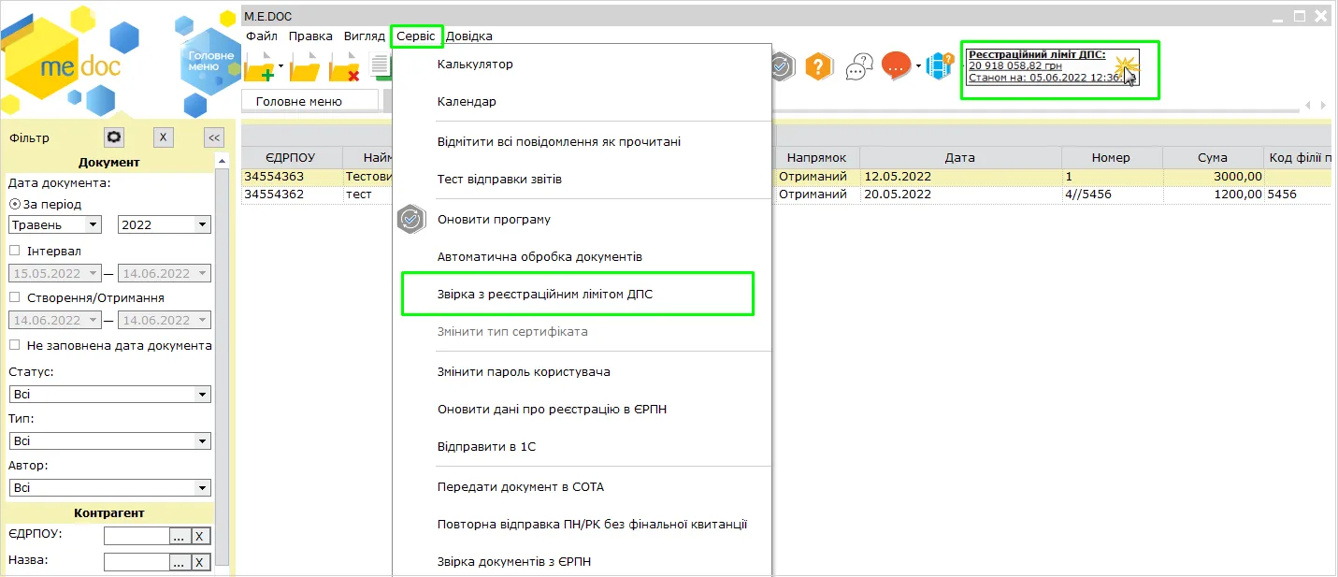Clear the Назва field with its X button
This screenshot has width=1338, height=577.
pos(201,562)
